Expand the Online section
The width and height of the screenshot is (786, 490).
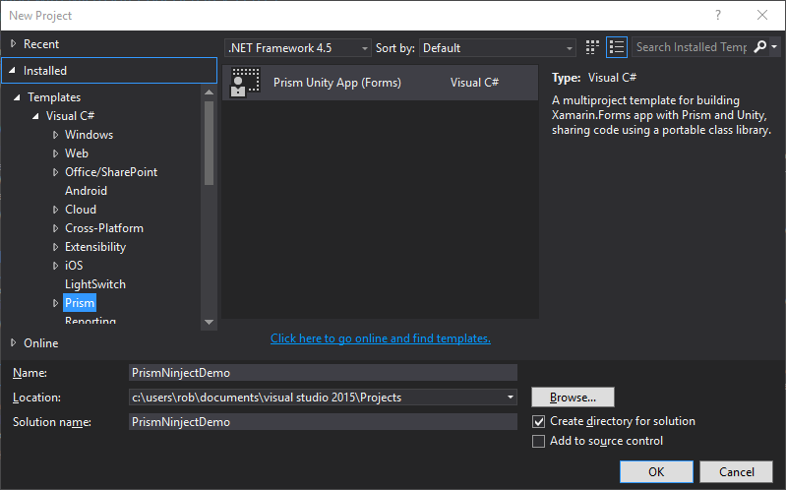13,343
